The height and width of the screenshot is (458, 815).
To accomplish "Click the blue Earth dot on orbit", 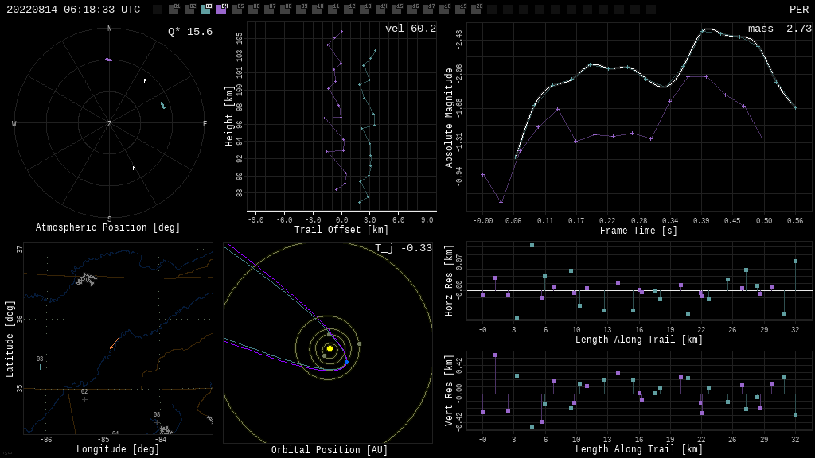I will coord(346,363).
